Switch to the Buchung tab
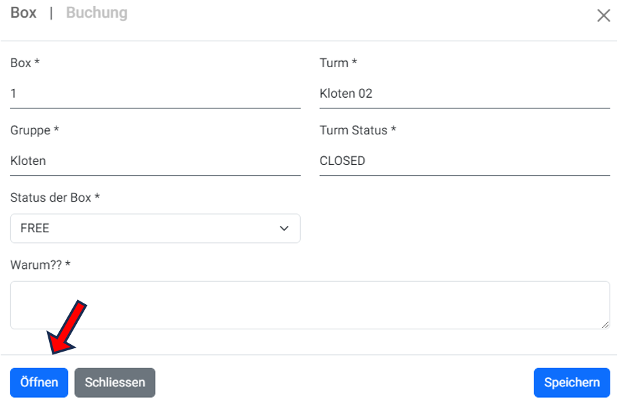Image resolution: width=624 pixels, height=408 pixels. [97, 13]
